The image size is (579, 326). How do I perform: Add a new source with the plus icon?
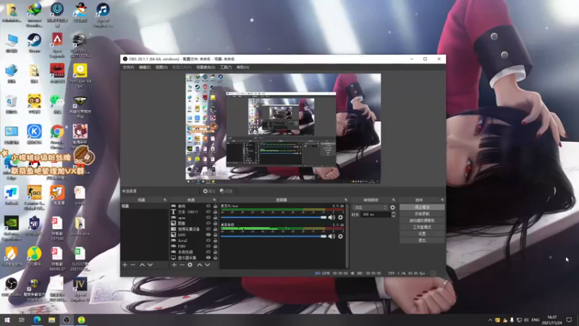click(x=174, y=265)
